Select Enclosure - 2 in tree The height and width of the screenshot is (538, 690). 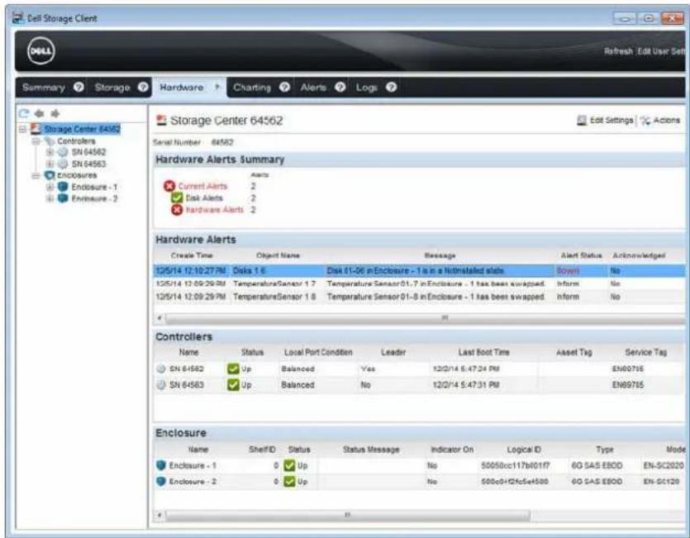tap(94, 198)
